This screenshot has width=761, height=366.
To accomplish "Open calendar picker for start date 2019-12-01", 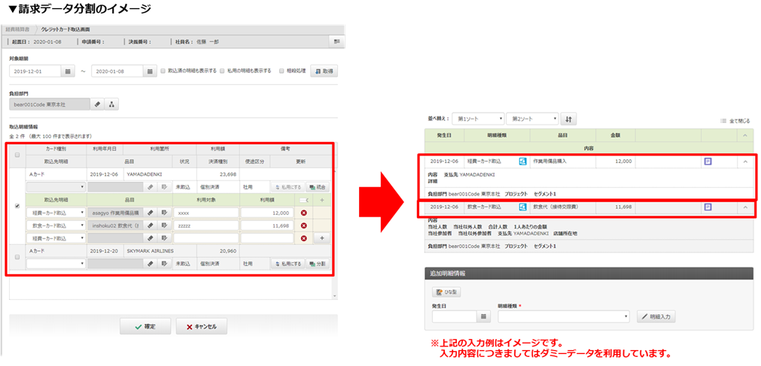I will pos(68,71).
